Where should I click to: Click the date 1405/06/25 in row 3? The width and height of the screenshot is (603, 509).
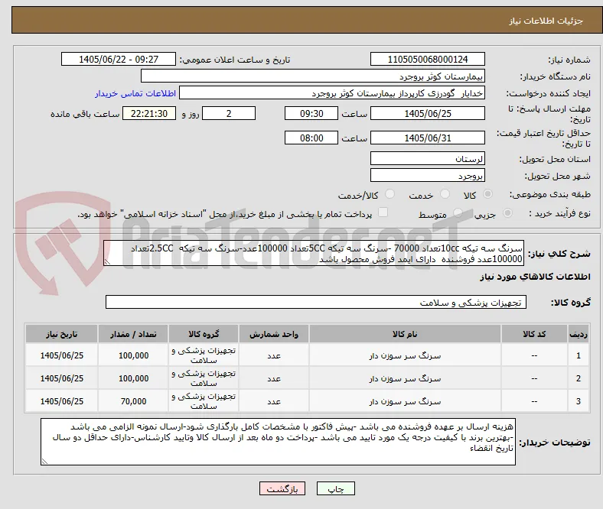[61, 401]
